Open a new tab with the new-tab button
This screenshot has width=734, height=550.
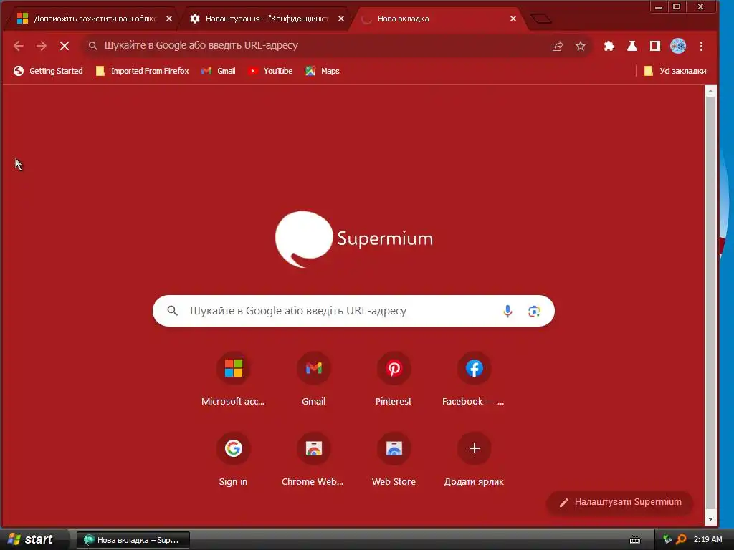pyautogui.click(x=541, y=19)
